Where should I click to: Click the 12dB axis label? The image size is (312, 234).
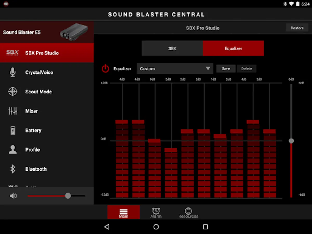tap(104, 83)
